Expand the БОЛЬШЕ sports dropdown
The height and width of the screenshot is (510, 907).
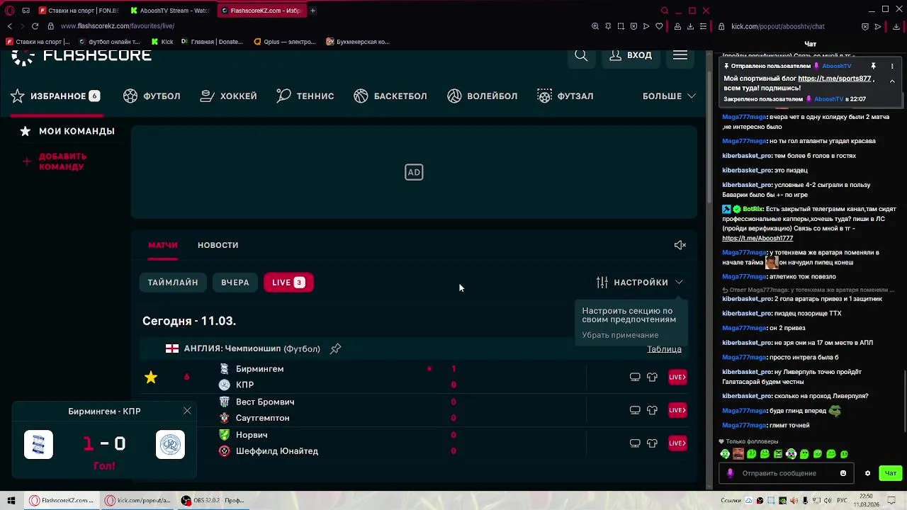click(x=669, y=96)
